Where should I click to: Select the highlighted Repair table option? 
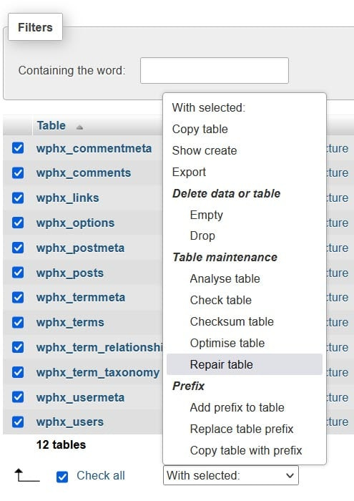point(245,364)
